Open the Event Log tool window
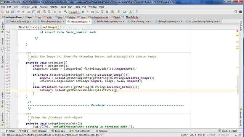Viewport: 244px width, 137px height. click(58, 131)
